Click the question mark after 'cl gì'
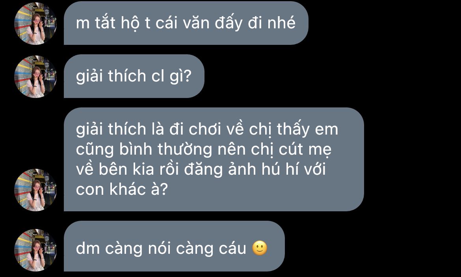Viewport: 461px width, 277px height. (x=188, y=76)
